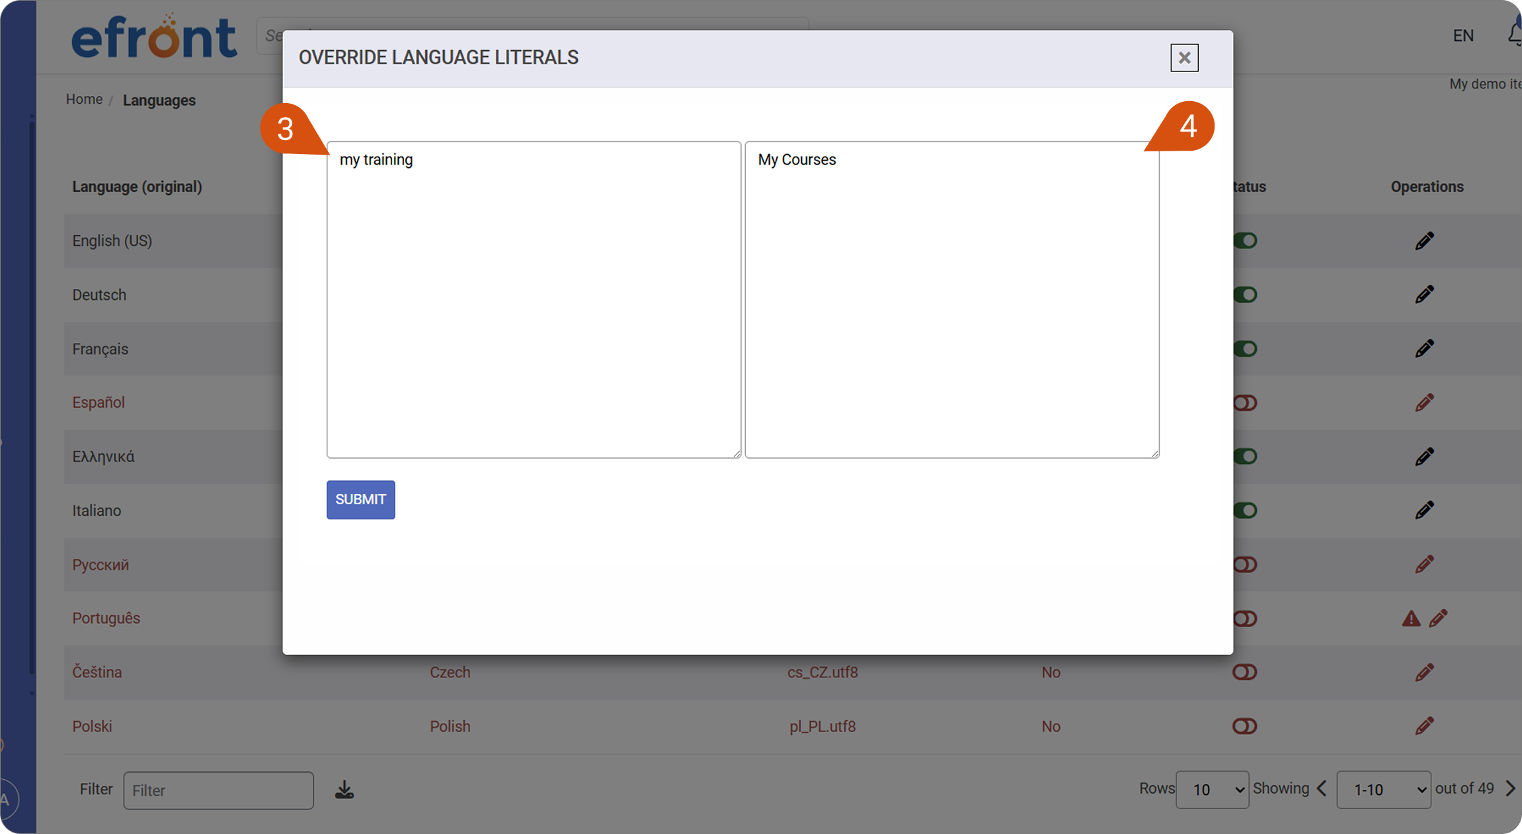Toggle Čeština status switch

coord(1245,673)
